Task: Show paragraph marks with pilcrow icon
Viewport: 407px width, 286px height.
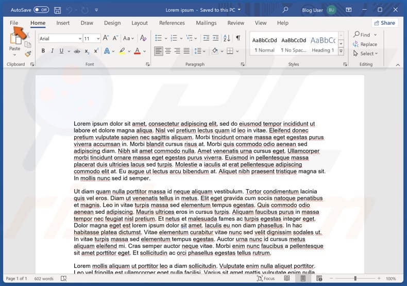Action: [x=238, y=38]
